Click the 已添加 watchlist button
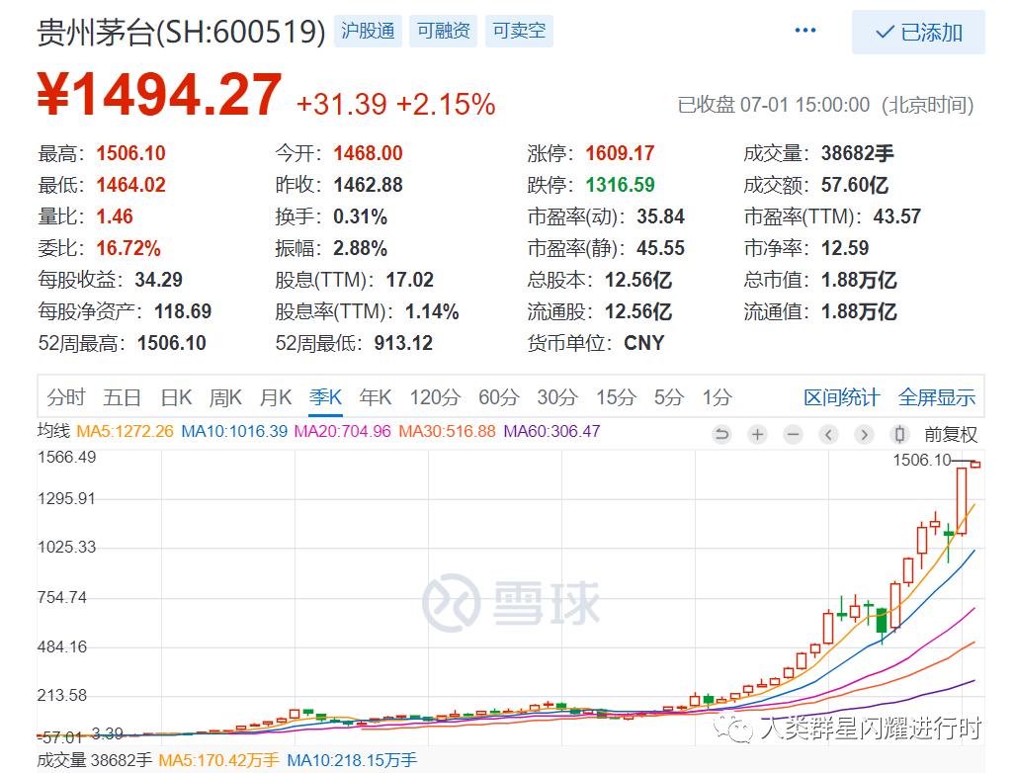The height and width of the screenshot is (773, 1015). [918, 32]
